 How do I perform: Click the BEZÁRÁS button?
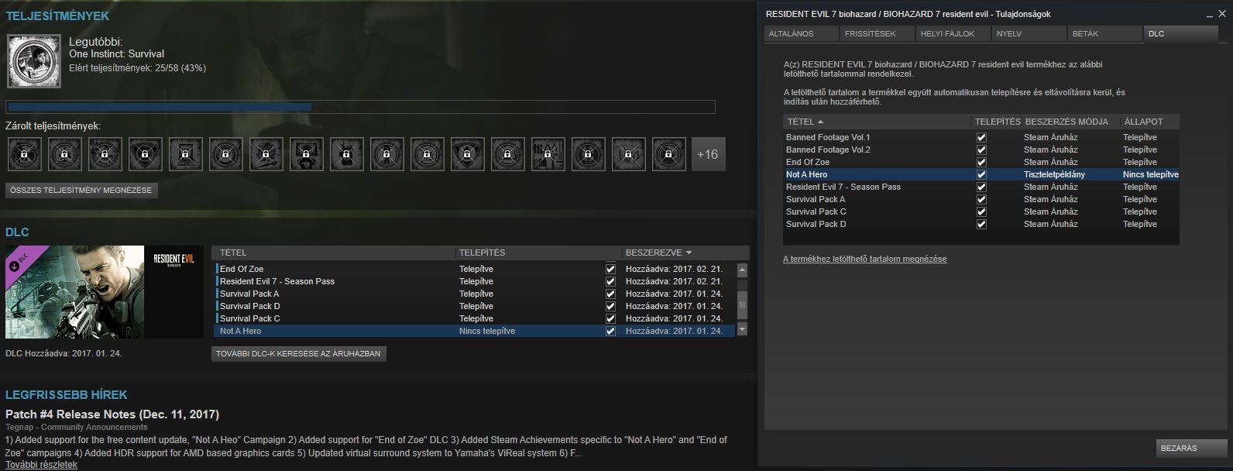point(1193,448)
